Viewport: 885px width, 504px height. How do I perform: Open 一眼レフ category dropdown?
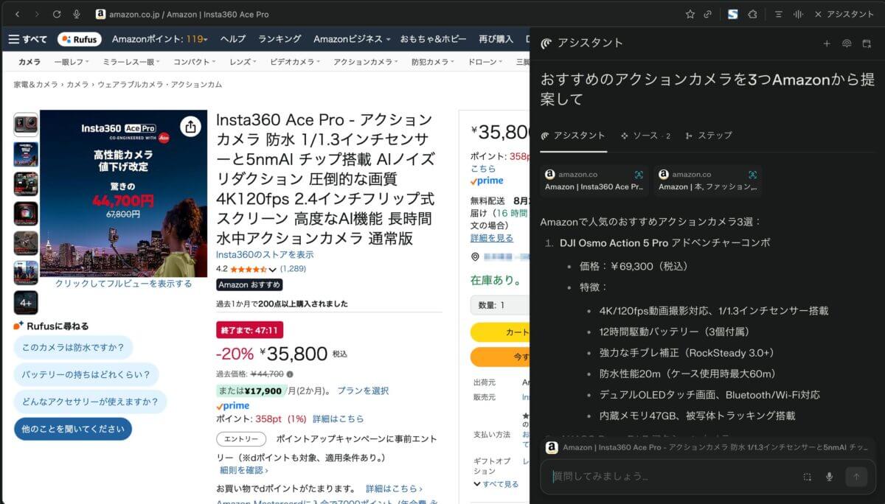click(x=72, y=62)
